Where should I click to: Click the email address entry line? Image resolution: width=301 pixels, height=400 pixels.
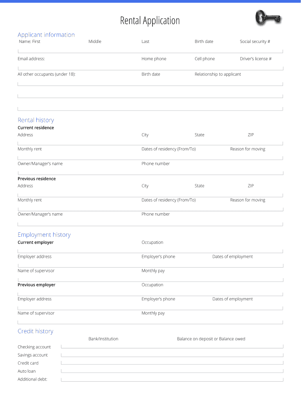150,68
